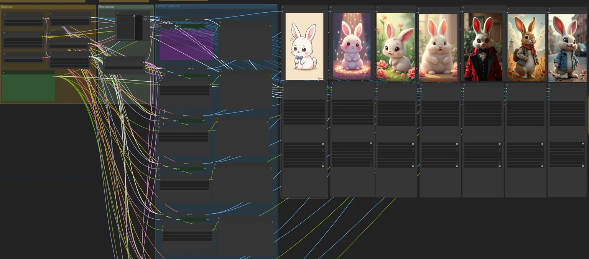The width and height of the screenshot is (589, 259).
Task: Select the Resolution group title
Action: [x=106, y=7]
